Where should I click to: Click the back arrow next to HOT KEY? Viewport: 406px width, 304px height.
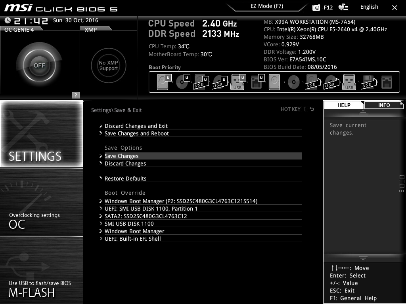312,109
